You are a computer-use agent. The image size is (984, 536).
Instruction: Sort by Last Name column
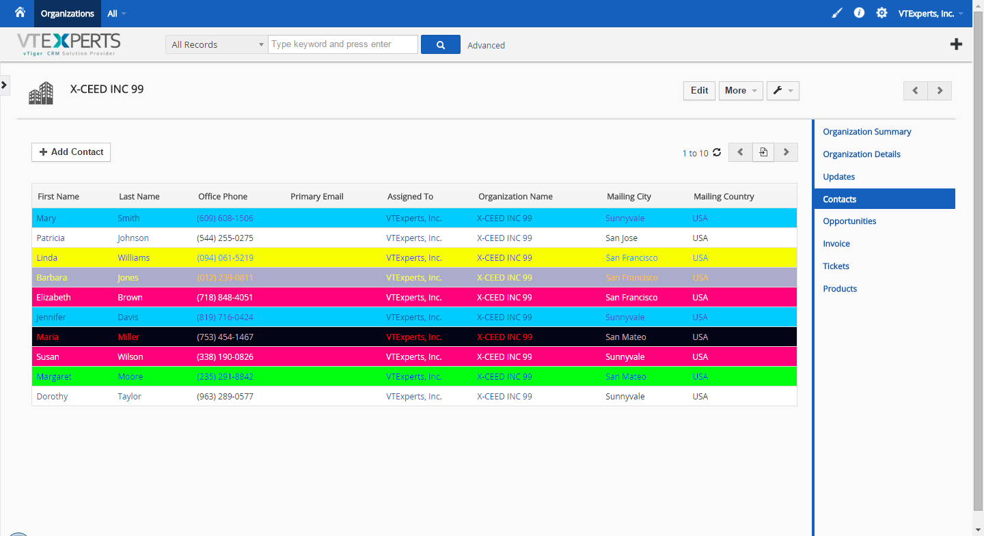[x=139, y=197]
